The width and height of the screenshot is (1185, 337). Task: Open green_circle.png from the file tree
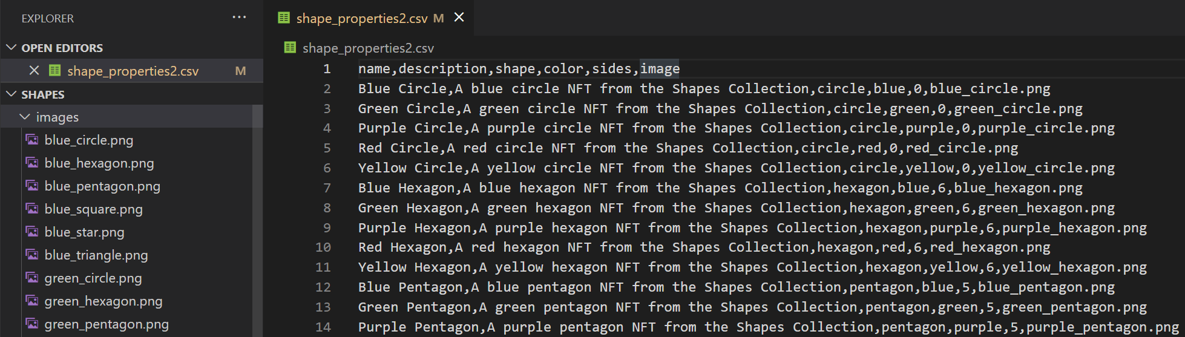tap(93, 278)
